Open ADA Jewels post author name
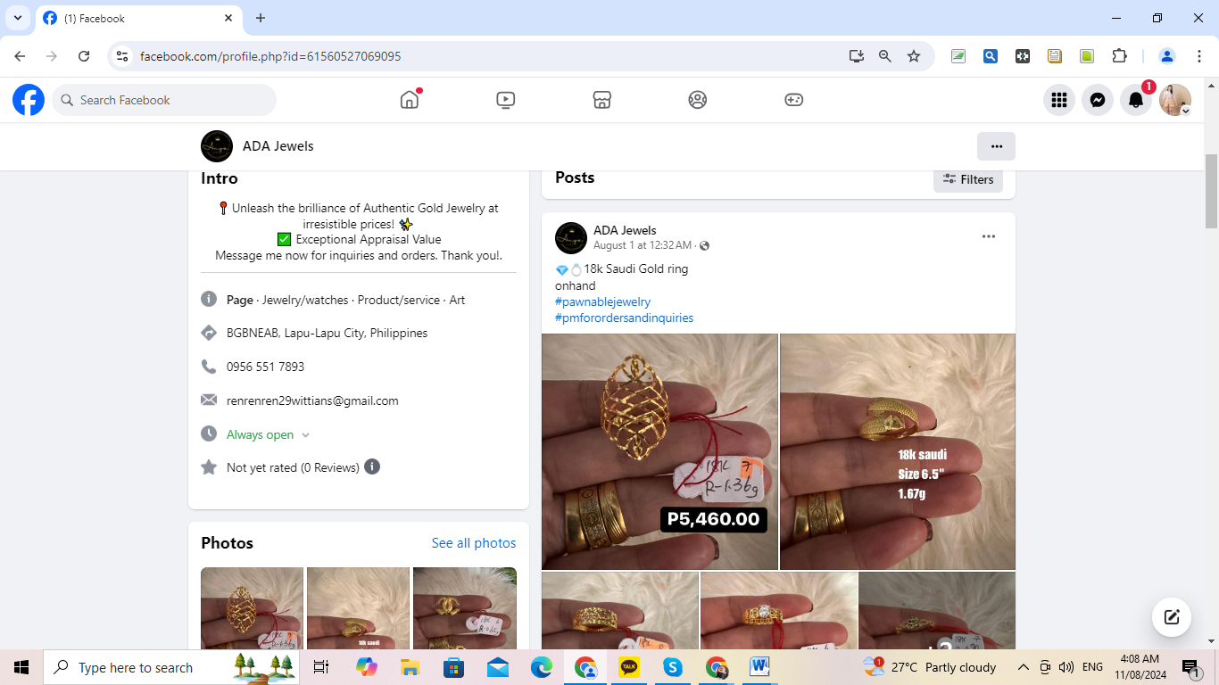 tap(625, 230)
